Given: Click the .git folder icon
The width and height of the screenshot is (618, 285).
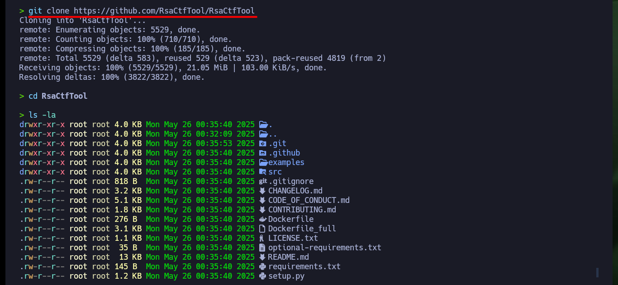Looking at the screenshot, I should coord(262,143).
